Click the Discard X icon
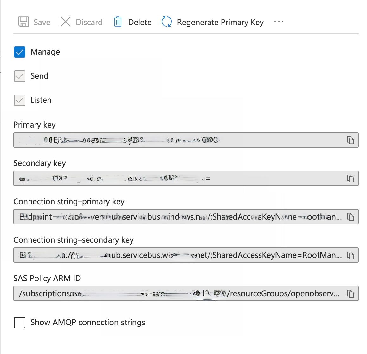 click(x=66, y=22)
